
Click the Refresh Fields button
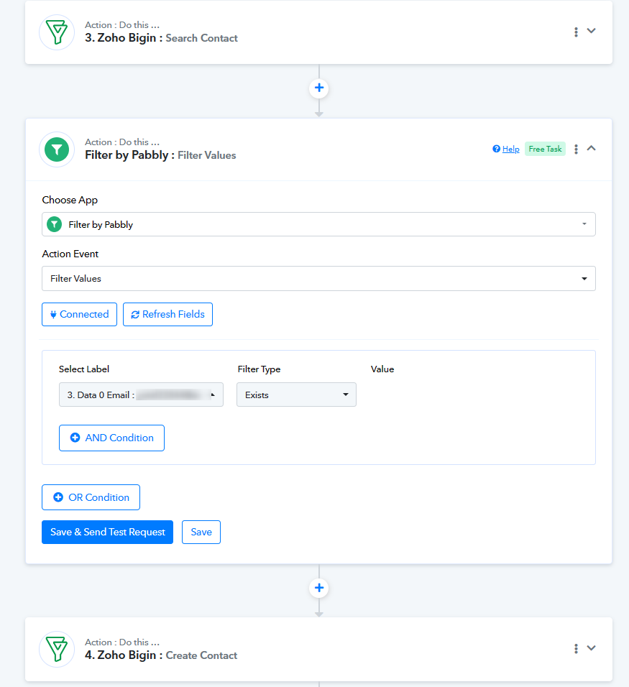coord(168,314)
